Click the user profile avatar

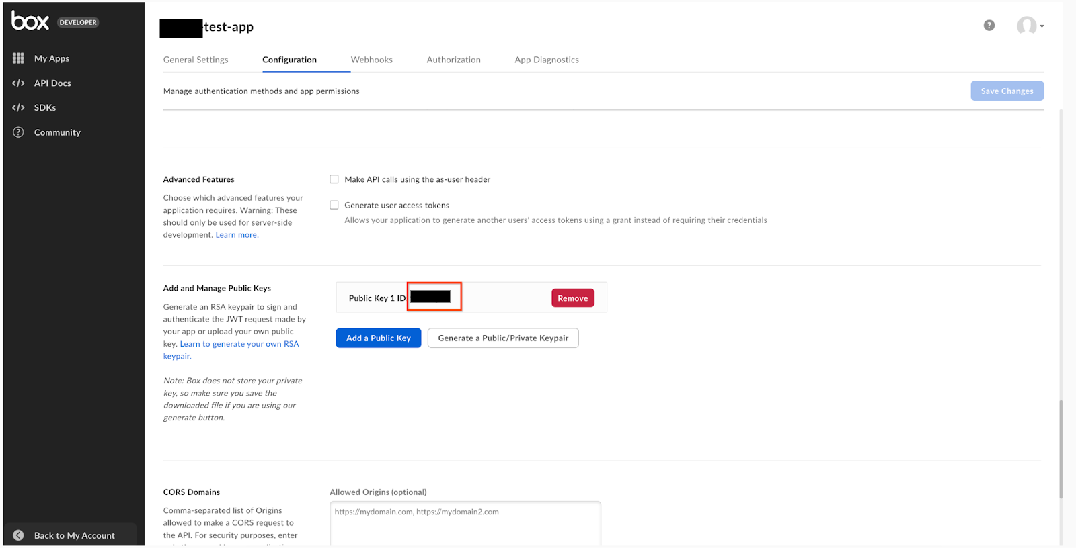1026,26
